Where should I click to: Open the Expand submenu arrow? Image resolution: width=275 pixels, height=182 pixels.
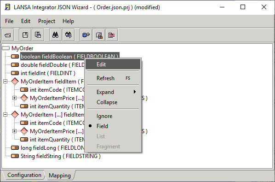coord(135,92)
